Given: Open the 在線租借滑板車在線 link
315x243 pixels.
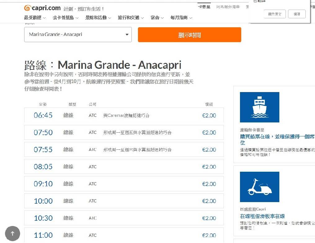Looking at the screenshot, I should 262,216.
